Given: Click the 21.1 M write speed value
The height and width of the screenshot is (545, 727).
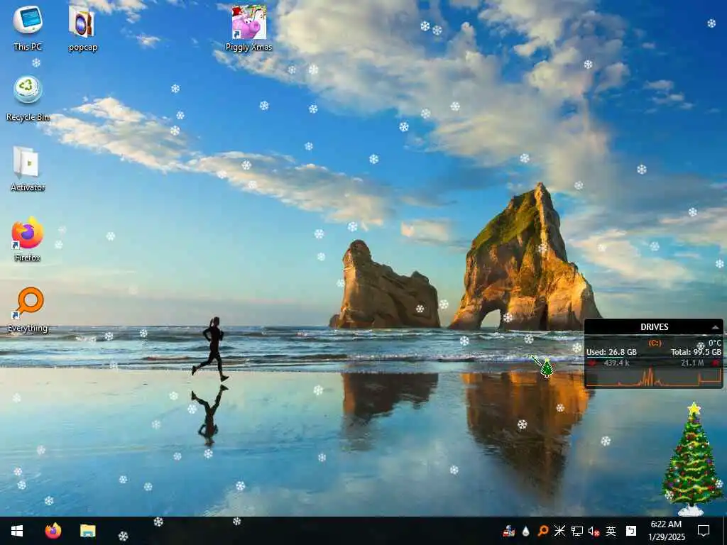Looking at the screenshot, I should (x=692, y=363).
